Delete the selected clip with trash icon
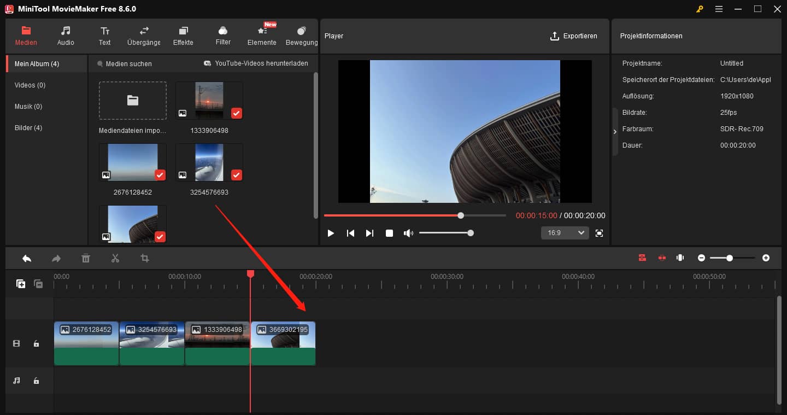The width and height of the screenshot is (787, 415). [x=86, y=259]
